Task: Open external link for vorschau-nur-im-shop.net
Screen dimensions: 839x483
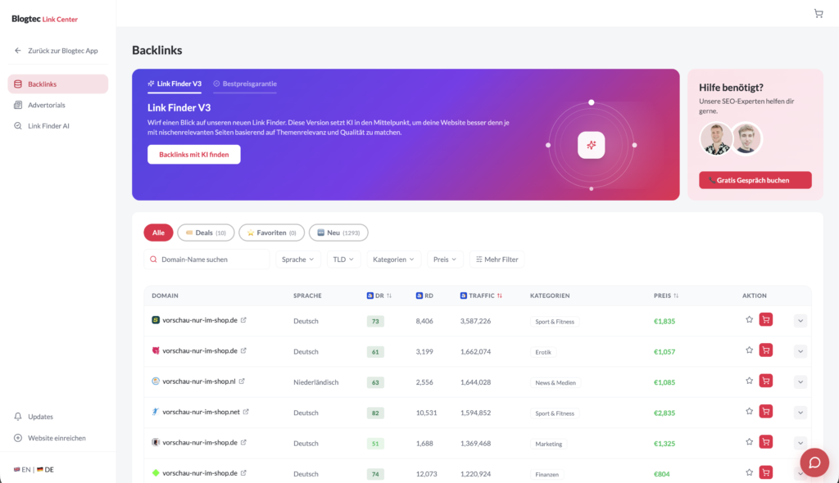Action: coord(246,411)
